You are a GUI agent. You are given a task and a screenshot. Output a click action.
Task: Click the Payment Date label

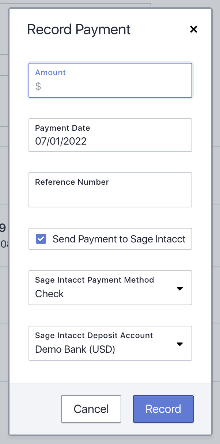pyautogui.click(x=62, y=128)
